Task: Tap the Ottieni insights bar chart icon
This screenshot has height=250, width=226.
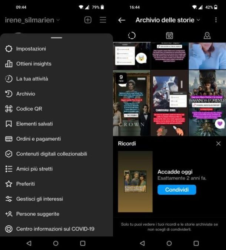Action: pos(9,64)
